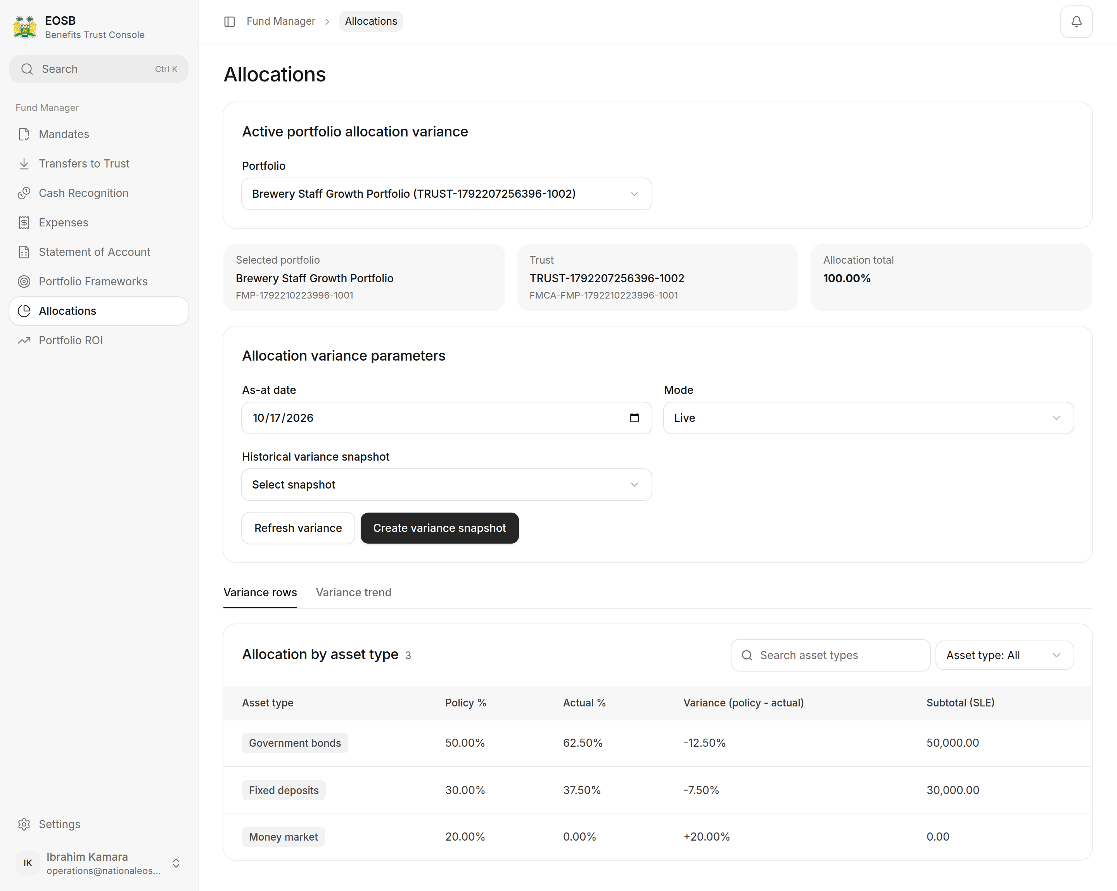
Task: Open the Mode dropdown showing Live
Action: click(x=868, y=418)
